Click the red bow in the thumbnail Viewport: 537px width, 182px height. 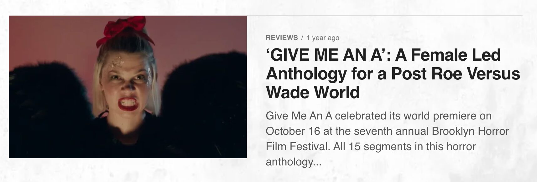click(127, 28)
